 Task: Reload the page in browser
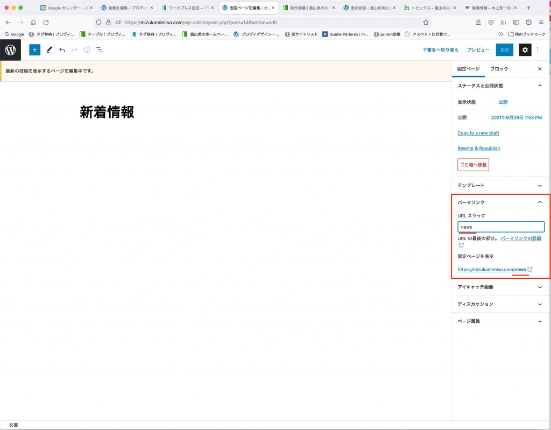(46, 23)
